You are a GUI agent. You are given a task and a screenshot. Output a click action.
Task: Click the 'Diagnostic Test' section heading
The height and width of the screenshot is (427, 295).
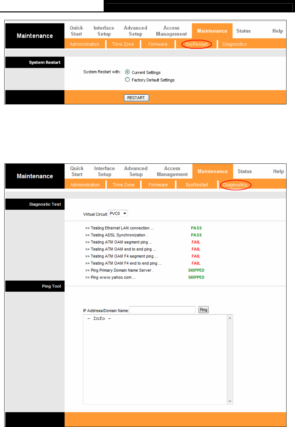44,204
